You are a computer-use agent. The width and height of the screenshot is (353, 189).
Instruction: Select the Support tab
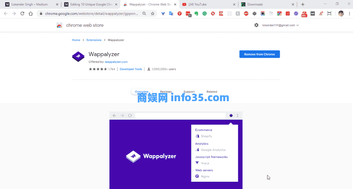pyautogui.click(x=189, y=92)
